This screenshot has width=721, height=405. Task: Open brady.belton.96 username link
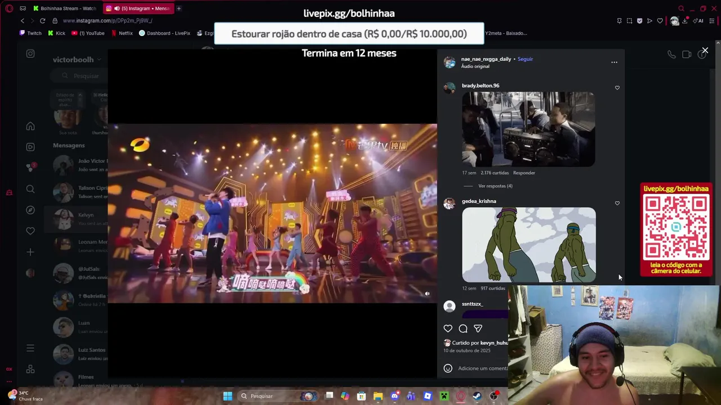coord(480,85)
